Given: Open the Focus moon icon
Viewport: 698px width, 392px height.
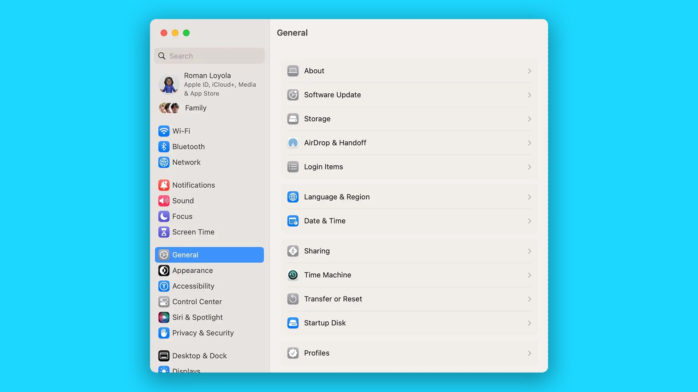Looking at the screenshot, I should [164, 217].
